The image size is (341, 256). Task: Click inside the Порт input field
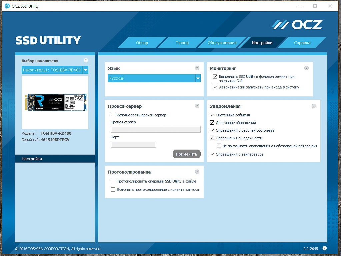(x=133, y=144)
